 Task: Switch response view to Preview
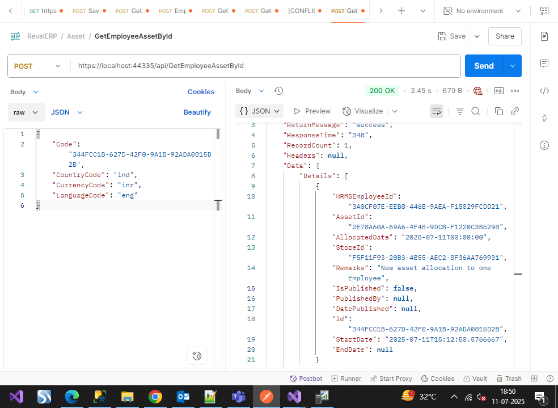tap(312, 111)
